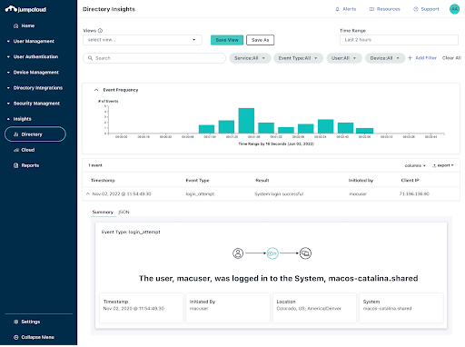Collapse the Event Frequency chart

[x=96, y=90]
